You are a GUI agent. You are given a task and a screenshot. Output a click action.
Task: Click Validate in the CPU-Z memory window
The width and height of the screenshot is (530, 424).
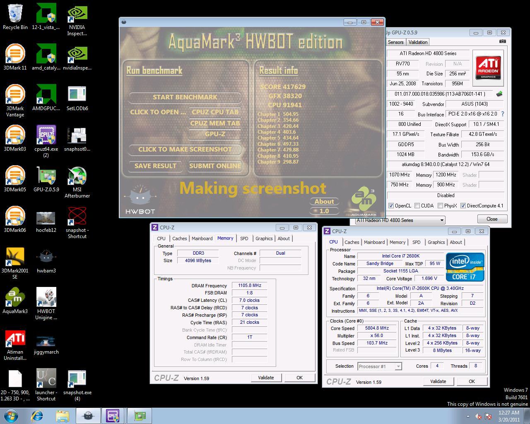(266, 378)
